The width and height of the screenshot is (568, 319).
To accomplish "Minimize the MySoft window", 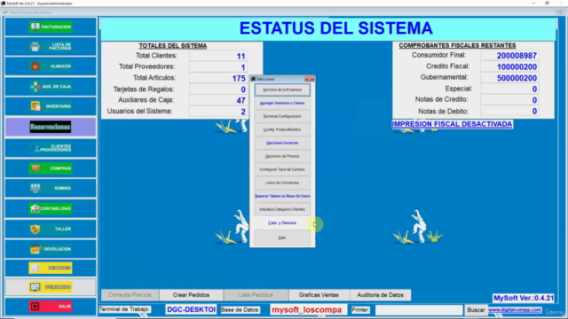I will pyautogui.click(x=533, y=3).
